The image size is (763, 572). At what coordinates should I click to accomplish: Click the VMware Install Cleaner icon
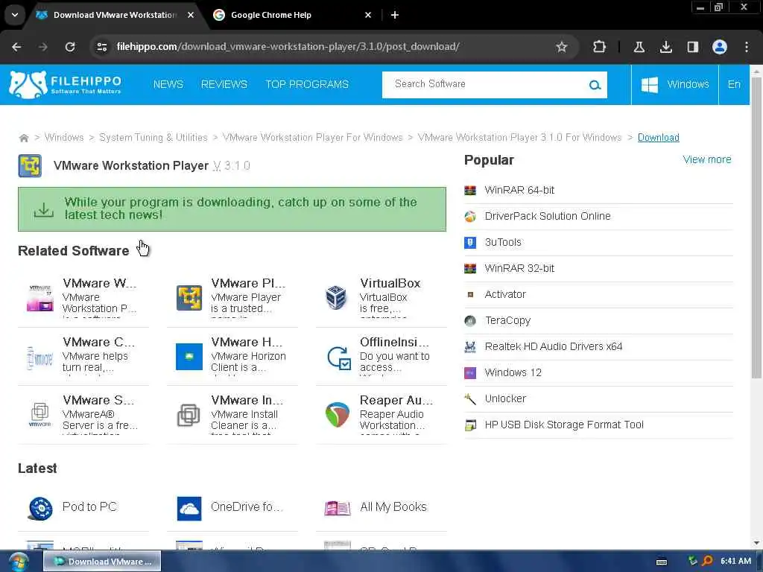pyautogui.click(x=189, y=415)
